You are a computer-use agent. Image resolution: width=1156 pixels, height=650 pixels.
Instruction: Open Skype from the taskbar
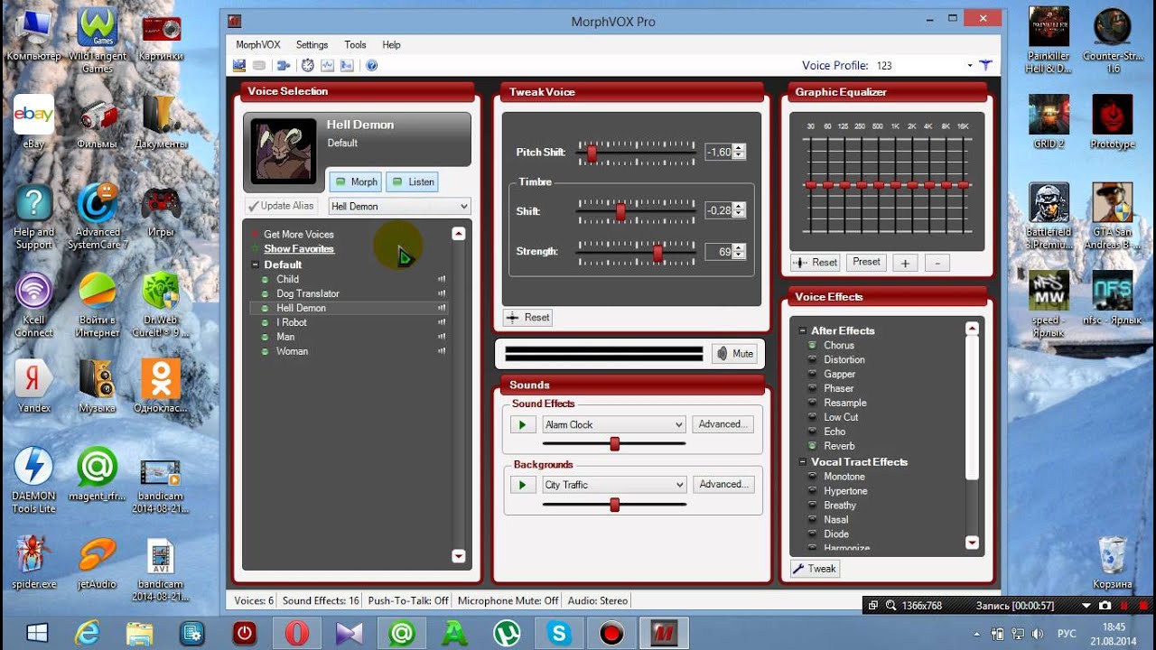coord(559,633)
